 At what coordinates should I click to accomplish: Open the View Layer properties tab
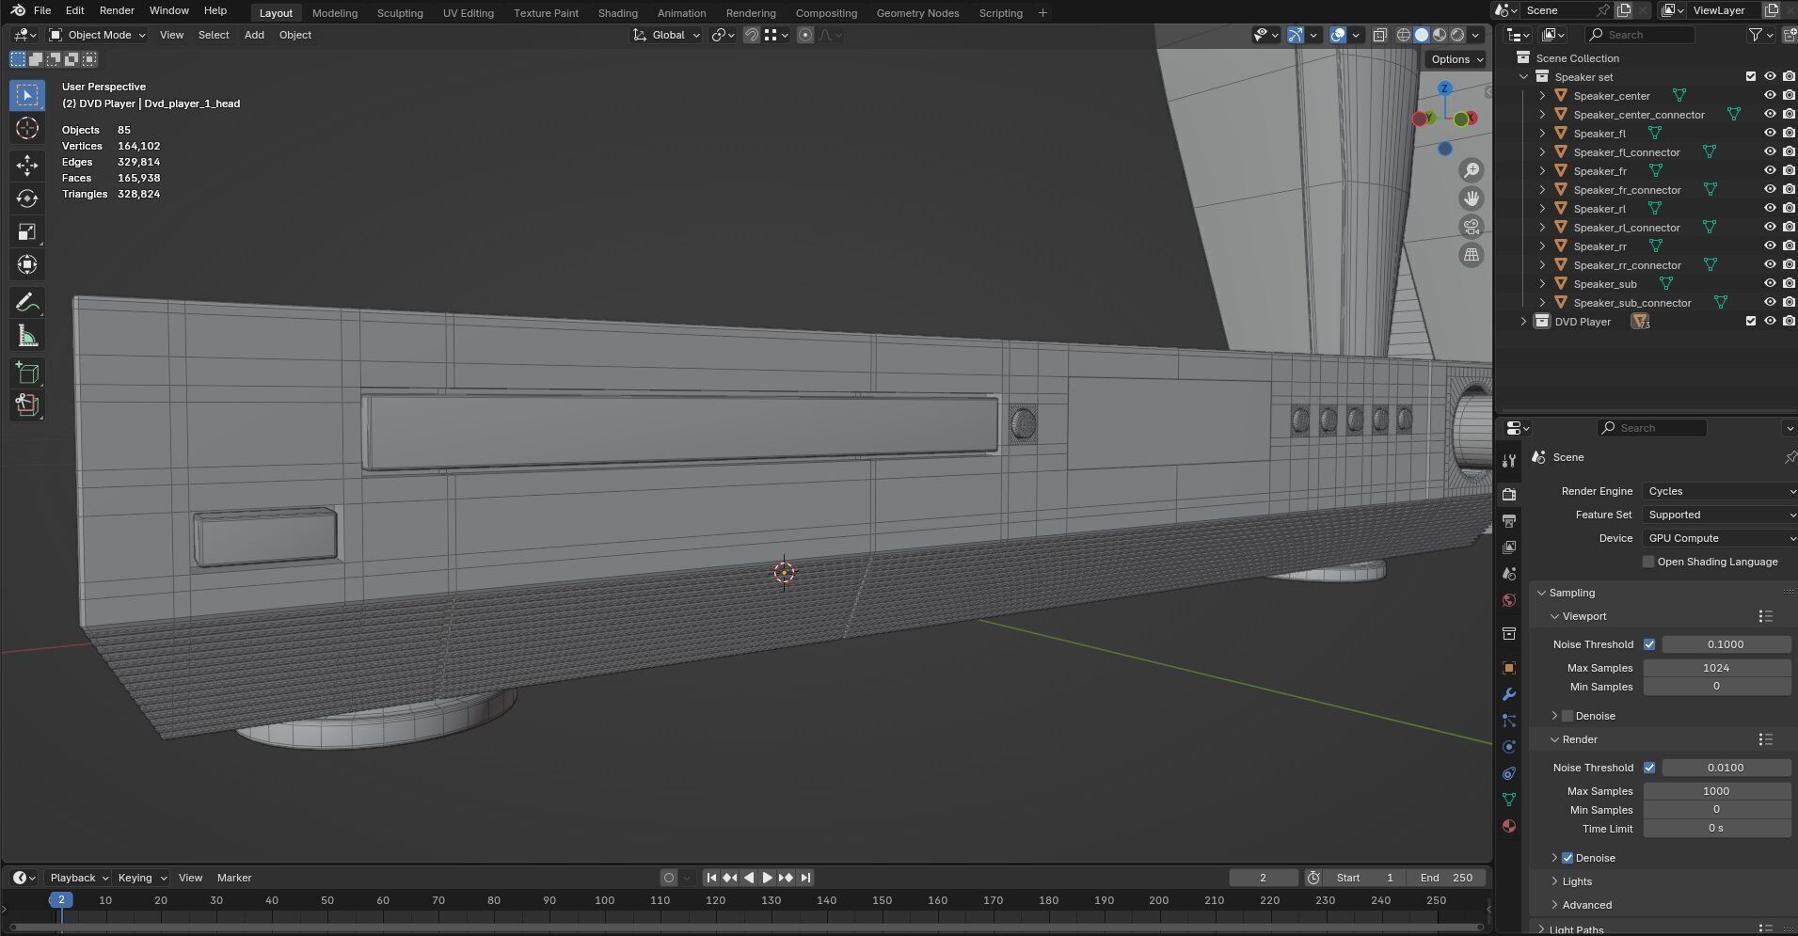pos(1509,547)
